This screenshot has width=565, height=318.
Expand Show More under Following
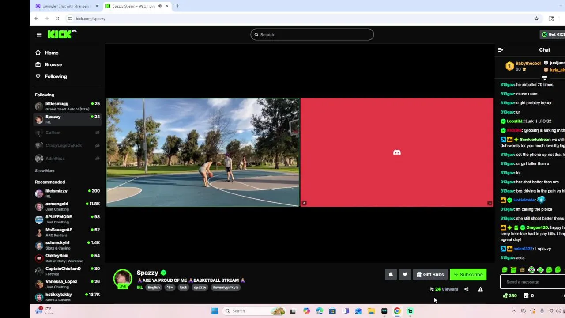click(45, 170)
